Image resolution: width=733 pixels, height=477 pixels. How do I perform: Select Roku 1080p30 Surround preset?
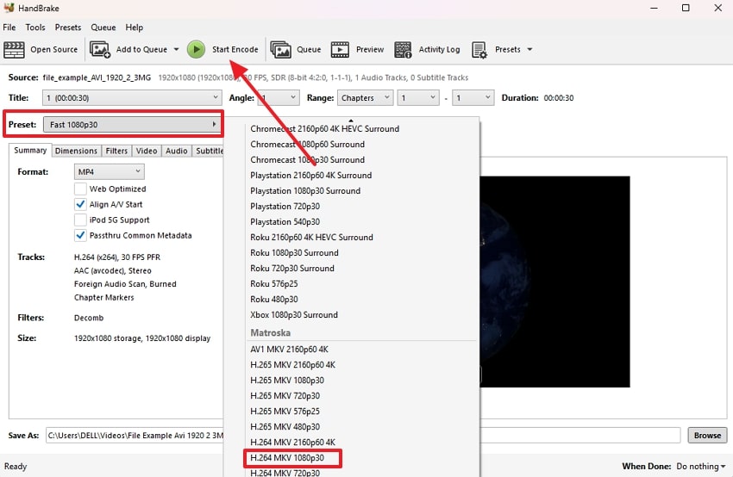pos(294,253)
